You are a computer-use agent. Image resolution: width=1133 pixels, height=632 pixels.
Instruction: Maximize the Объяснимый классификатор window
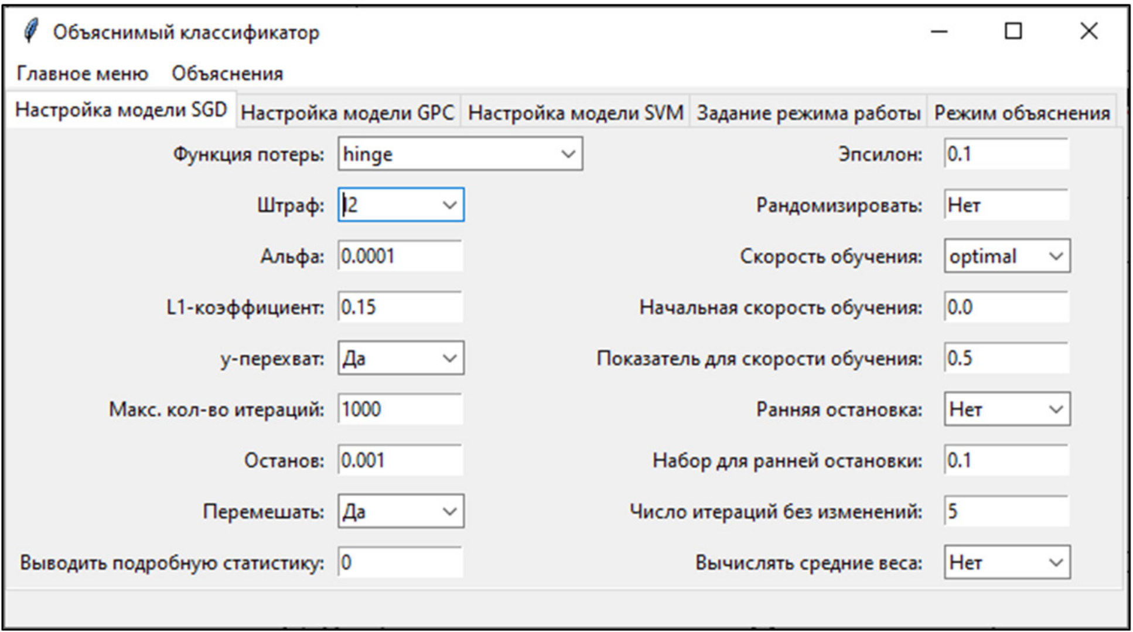[x=1013, y=31]
